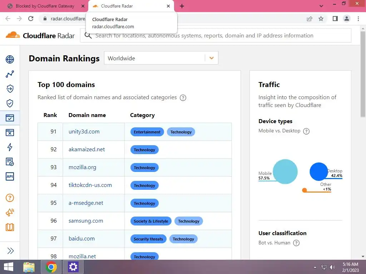Open the lightning bolt sidebar icon

tap(10, 147)
